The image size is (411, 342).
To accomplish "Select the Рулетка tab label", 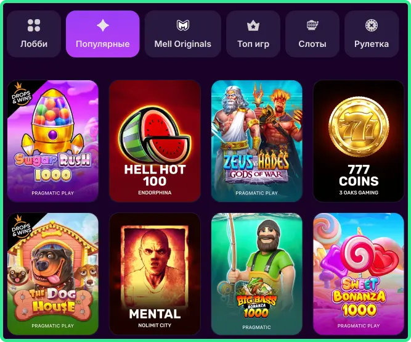I will [372, 44].
